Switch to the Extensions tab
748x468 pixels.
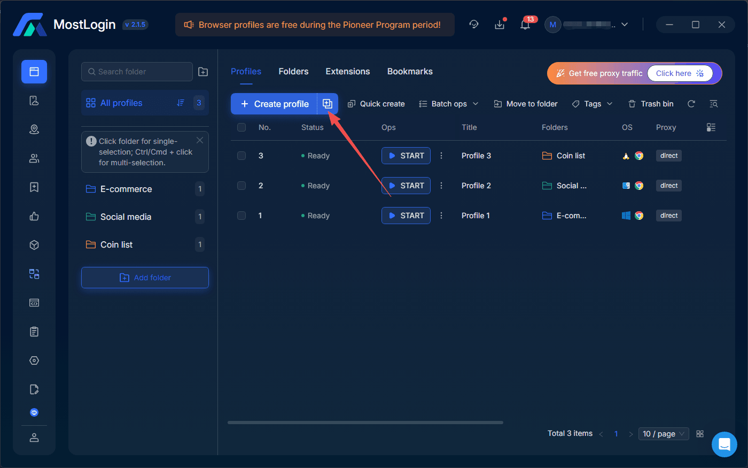pyautogui.click(x=348, y=72)
